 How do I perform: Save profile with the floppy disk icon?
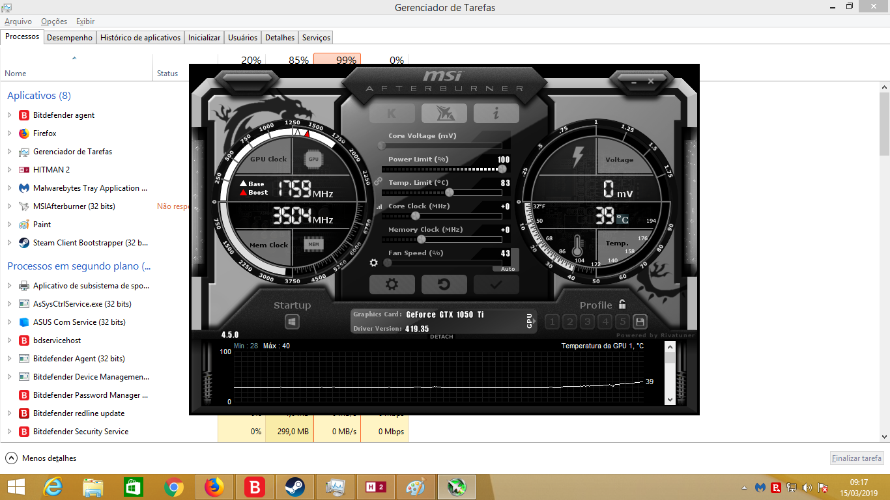point(640,322)
